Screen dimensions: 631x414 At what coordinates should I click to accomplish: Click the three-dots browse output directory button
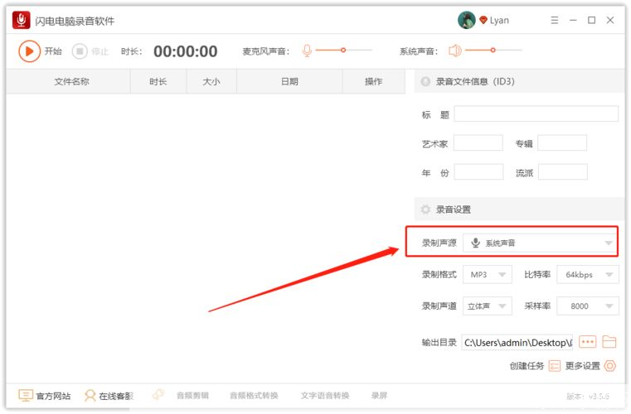point(588,341)
